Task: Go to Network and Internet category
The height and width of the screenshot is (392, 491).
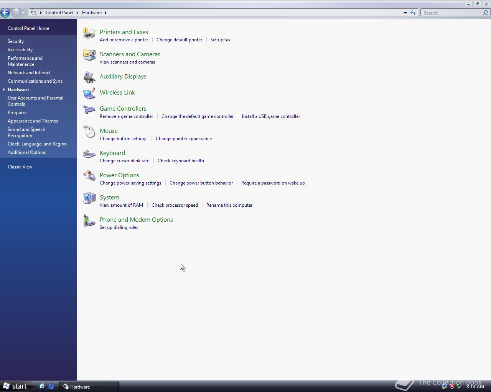Action: pyautogui.click(x=29, y=73)
